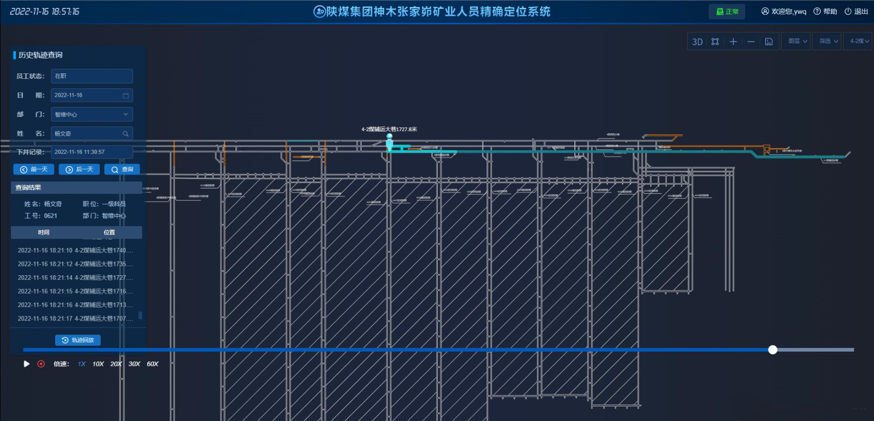874x421 pixels.
Task: Open the 部门 department dropdown
Action: tap(92, 115)
